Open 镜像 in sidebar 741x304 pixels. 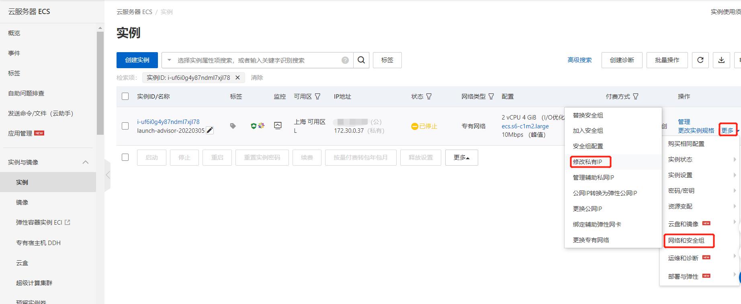22,202
